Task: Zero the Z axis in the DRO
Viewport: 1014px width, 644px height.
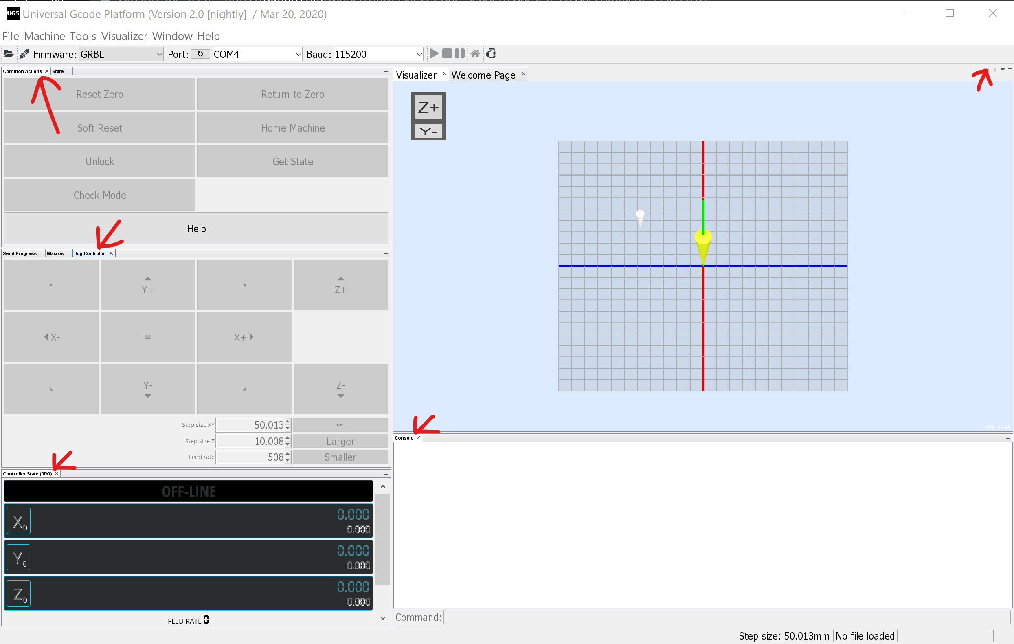Action: pos(19,594)
